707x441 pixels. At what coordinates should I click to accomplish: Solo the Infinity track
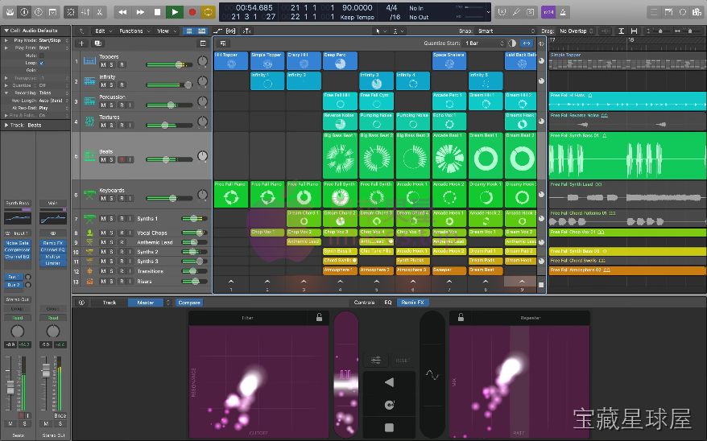111,85
